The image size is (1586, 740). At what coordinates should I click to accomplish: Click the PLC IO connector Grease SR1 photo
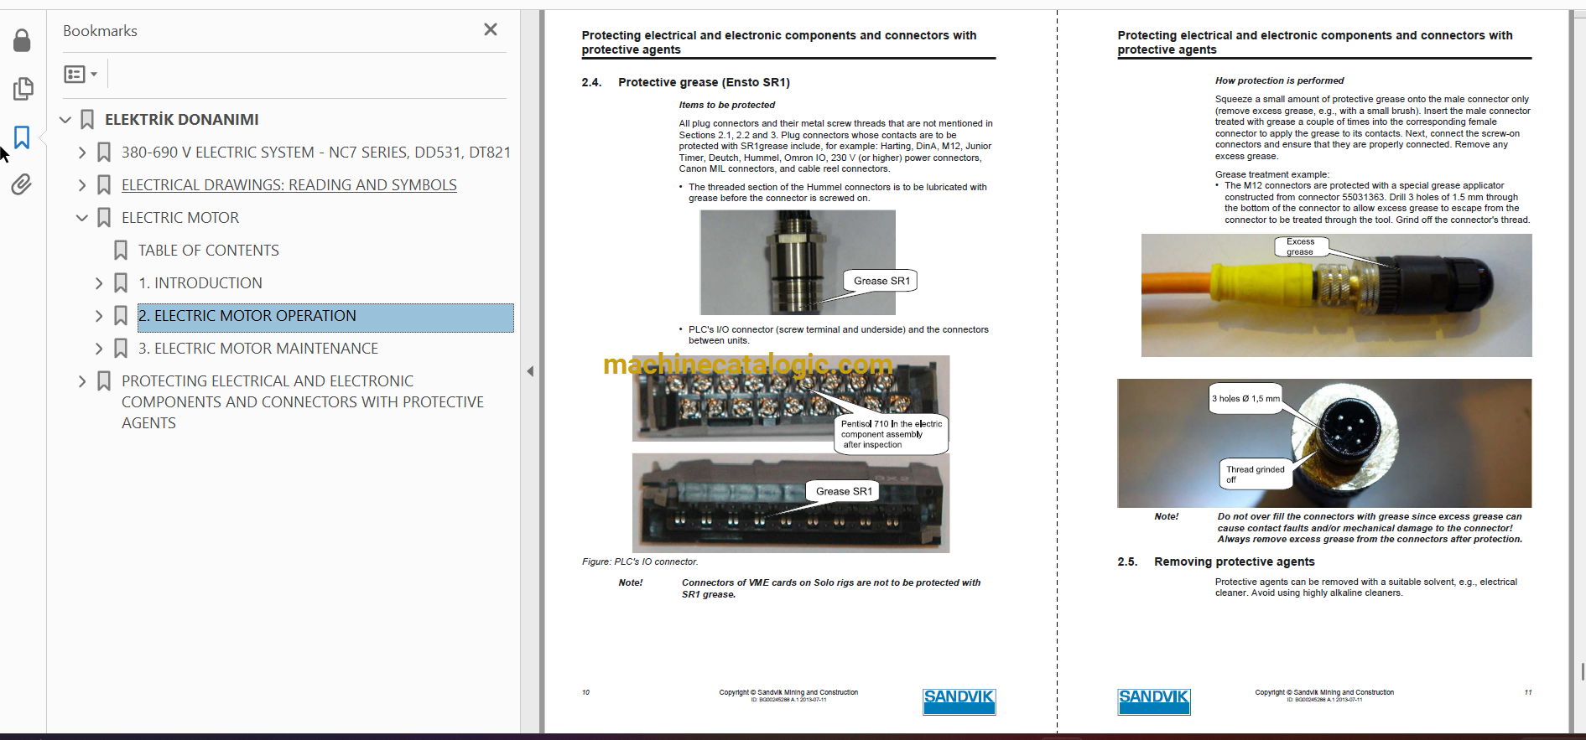tap(791, 503)
